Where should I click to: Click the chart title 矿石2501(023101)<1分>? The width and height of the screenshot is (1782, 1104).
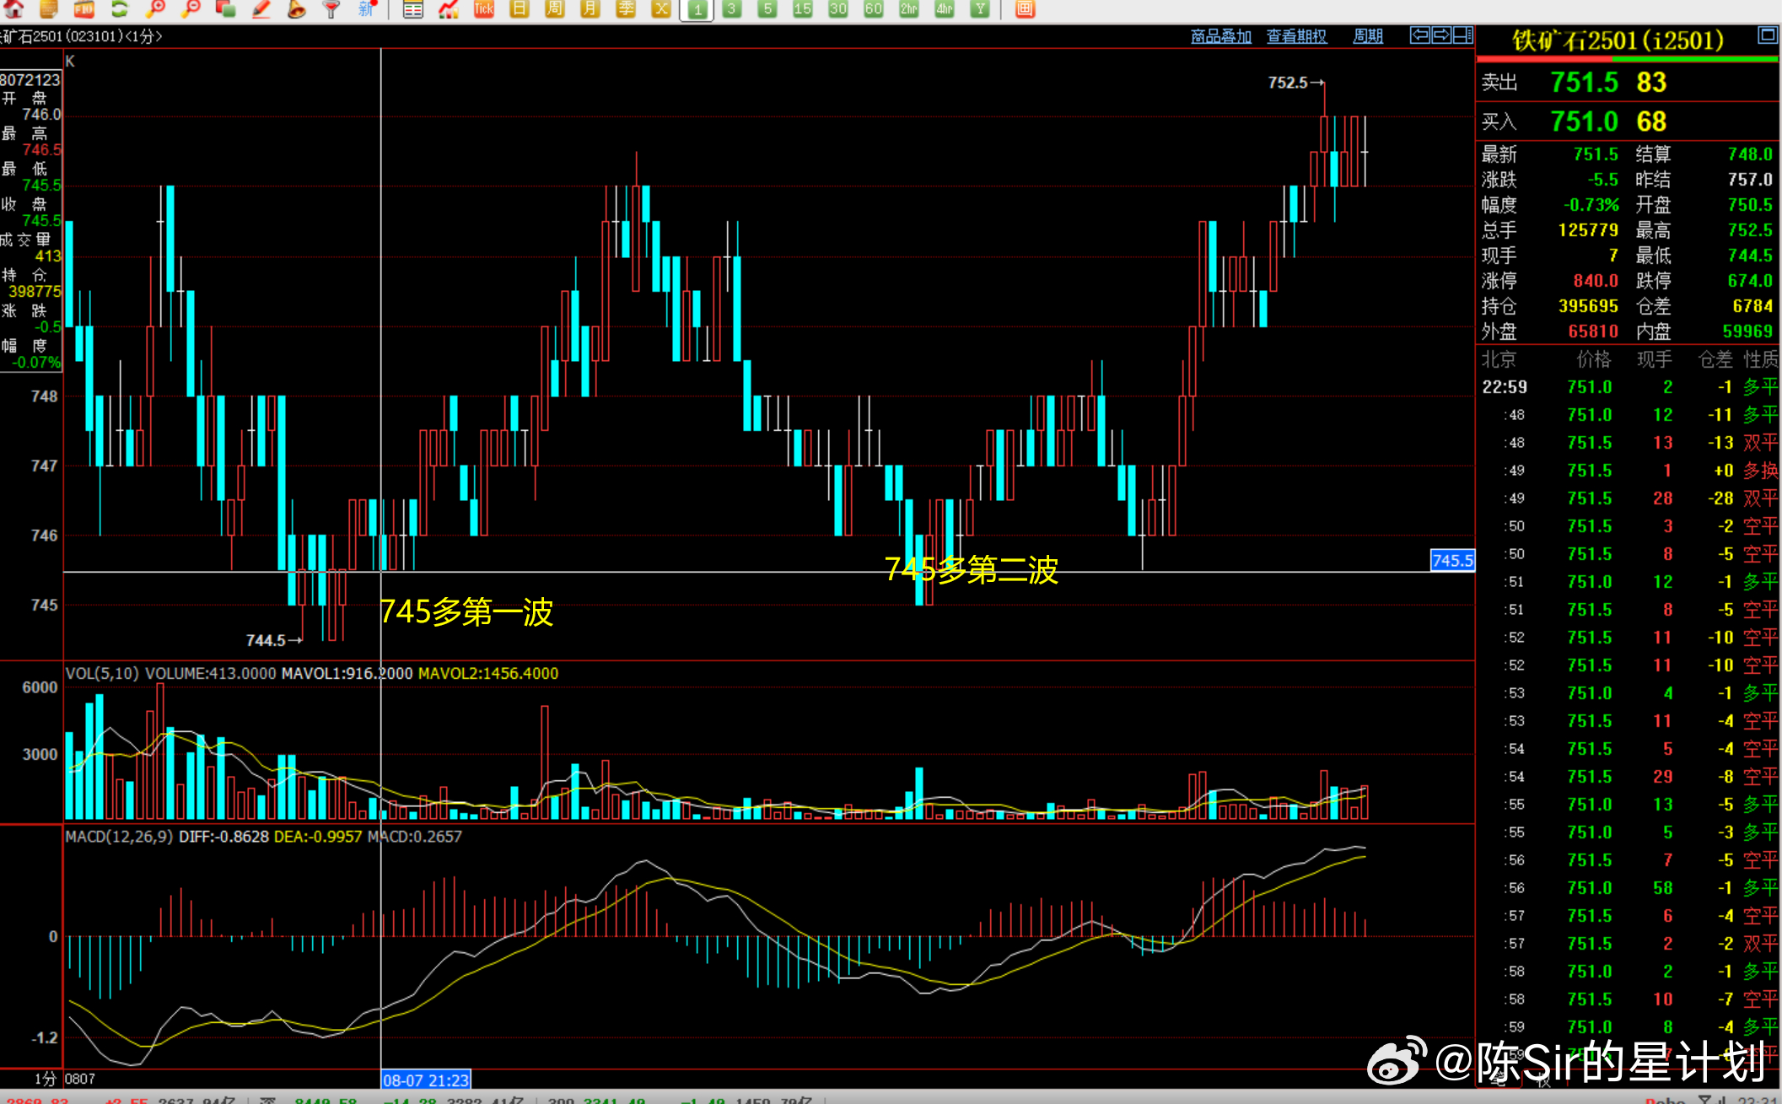[x=81, y=36]
